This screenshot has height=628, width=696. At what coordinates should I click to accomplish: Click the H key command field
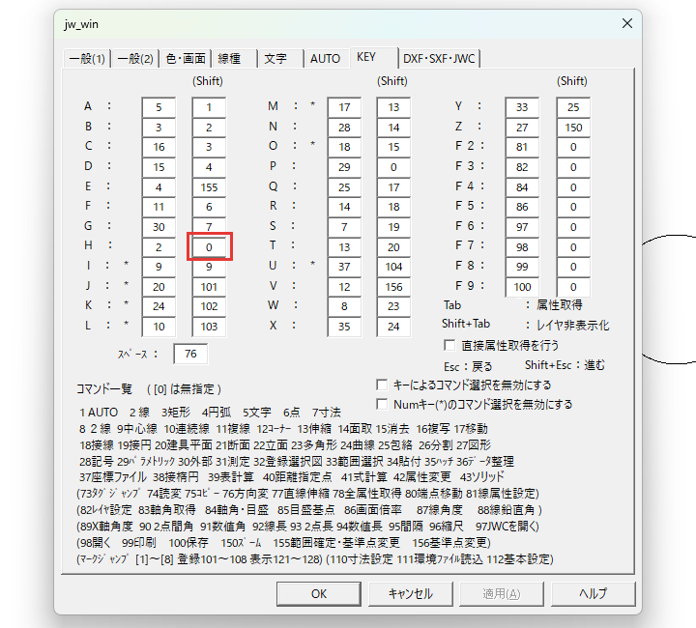pyautogui.click(x=159, y=247)
